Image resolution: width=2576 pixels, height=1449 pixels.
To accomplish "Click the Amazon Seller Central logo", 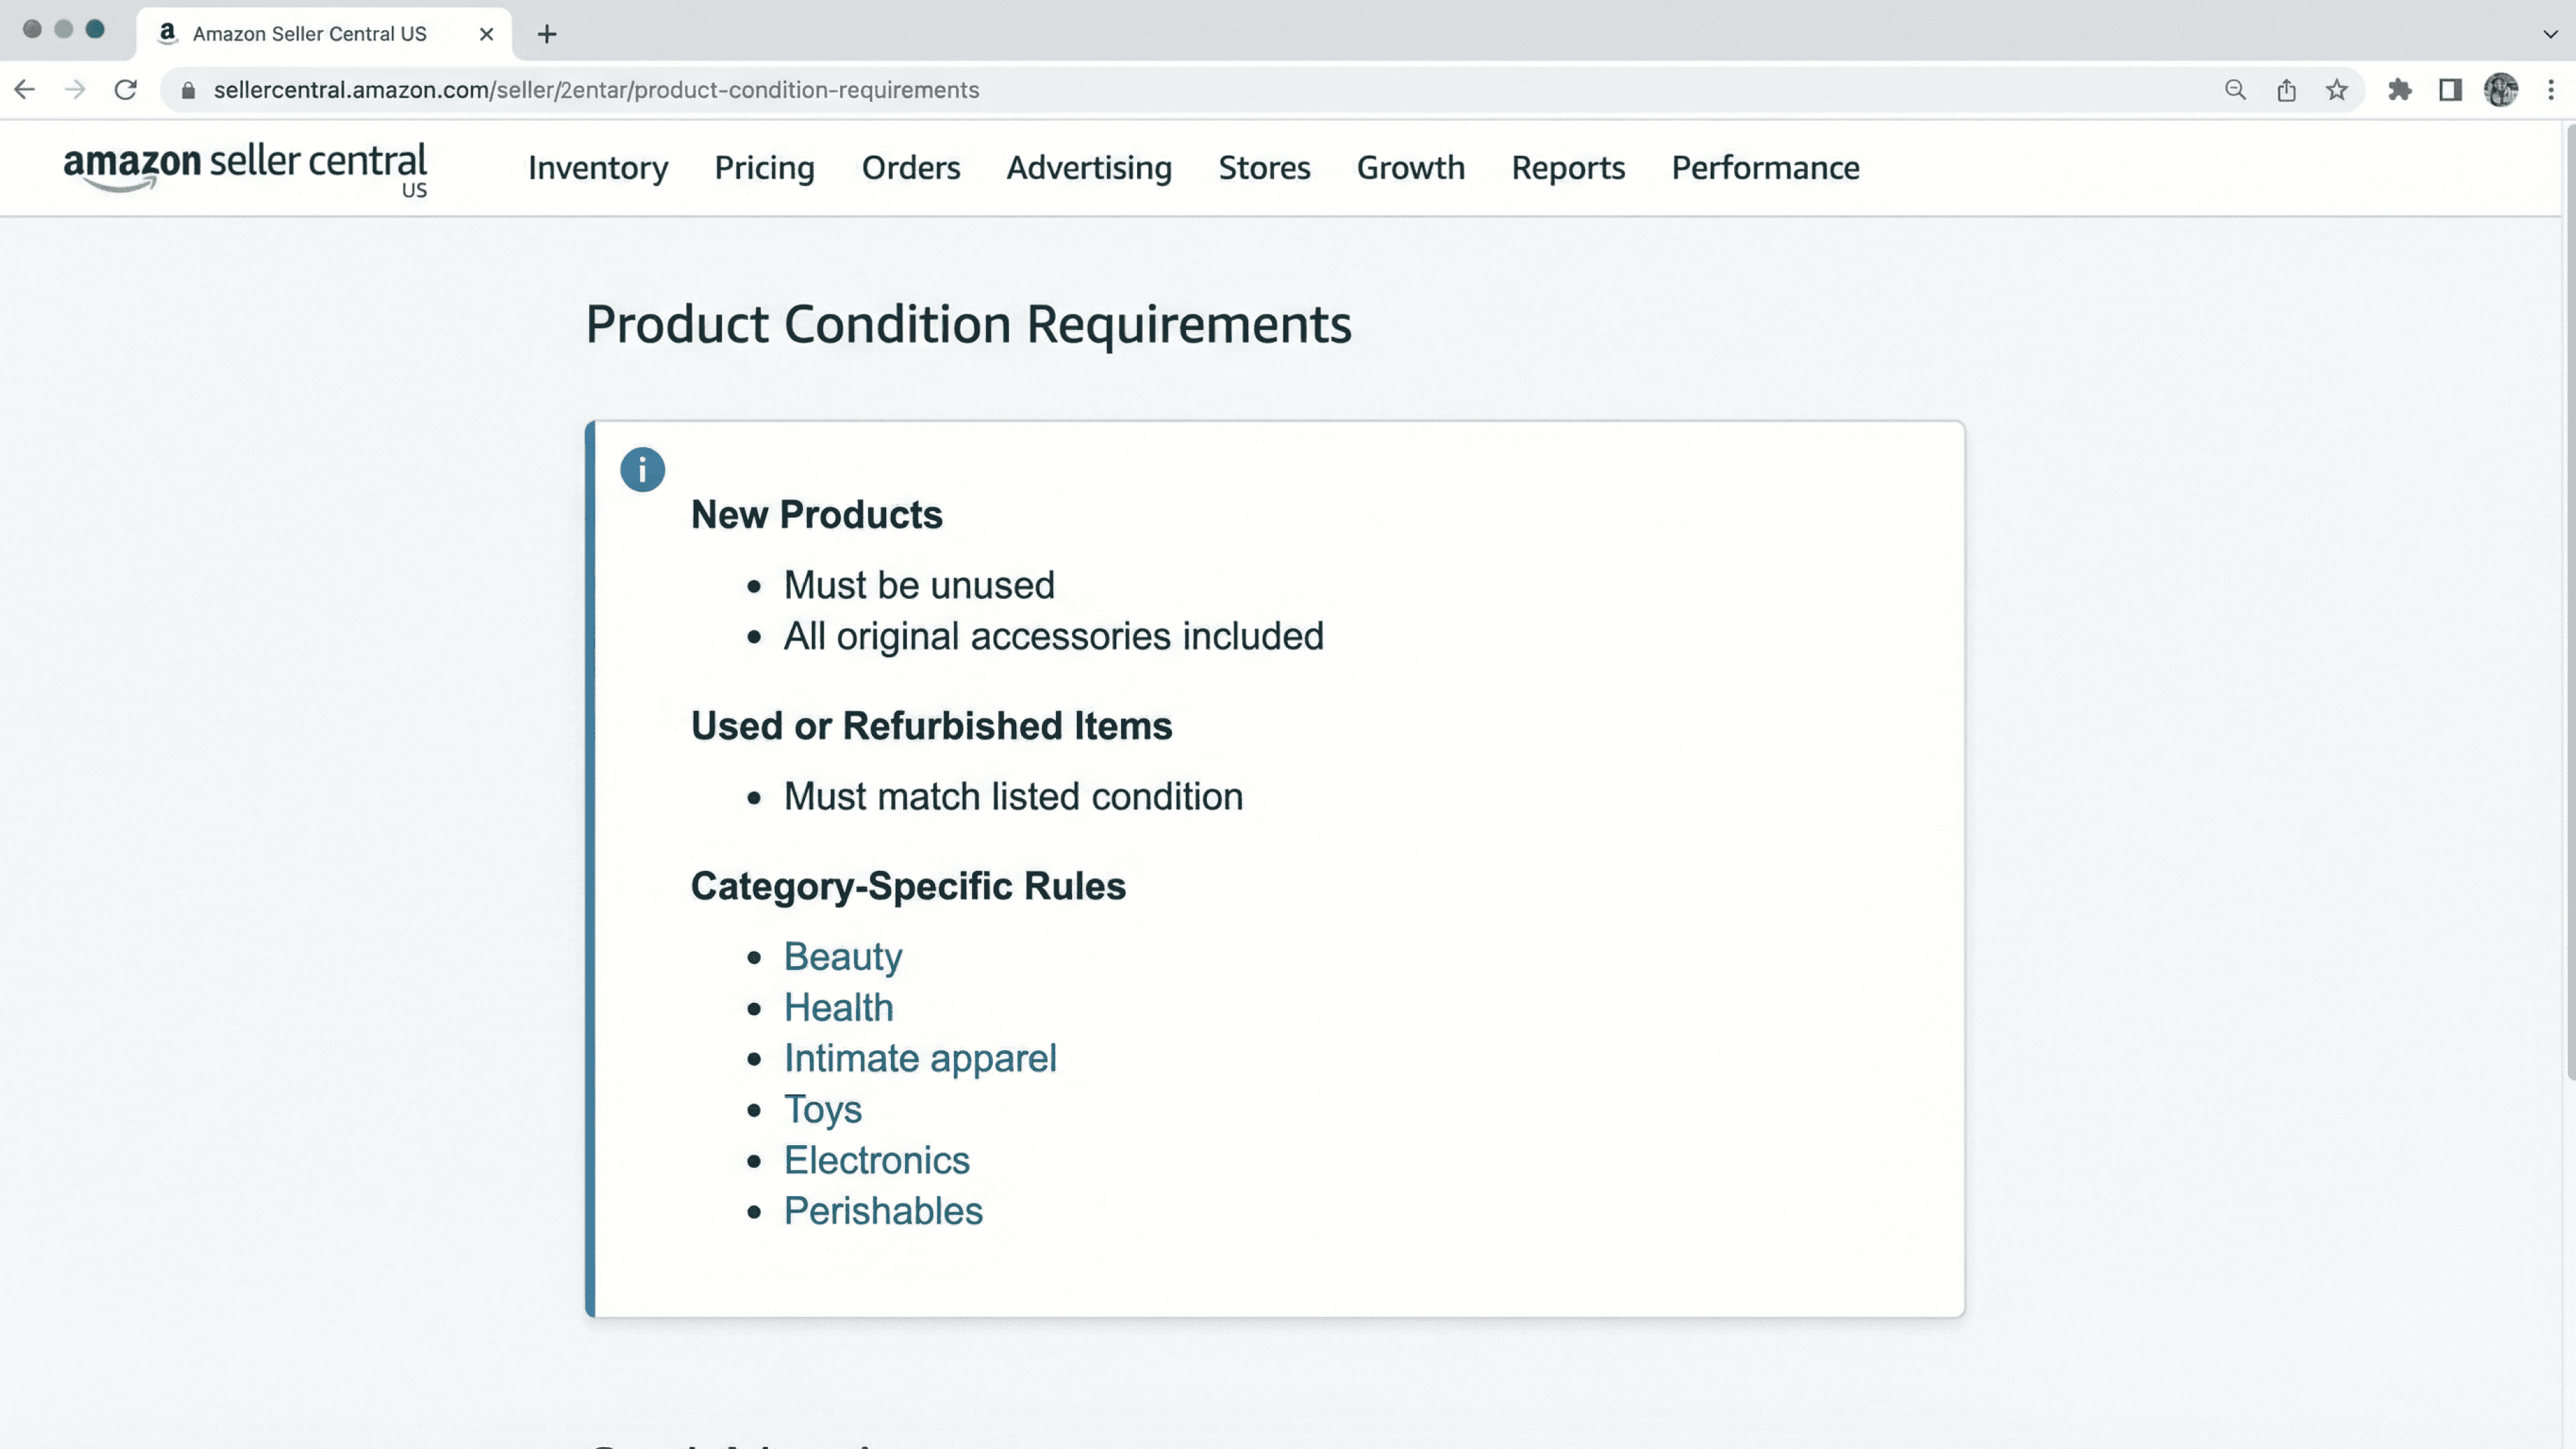I will [x=245, y=168].
